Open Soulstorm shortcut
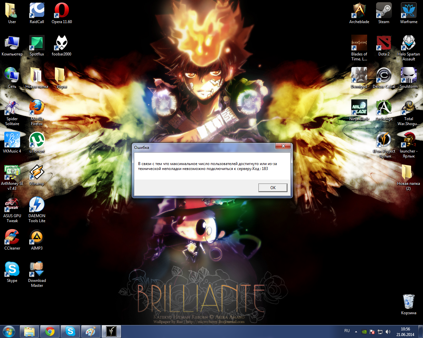This screenshot has width=423, height=338. pos(409,78)
